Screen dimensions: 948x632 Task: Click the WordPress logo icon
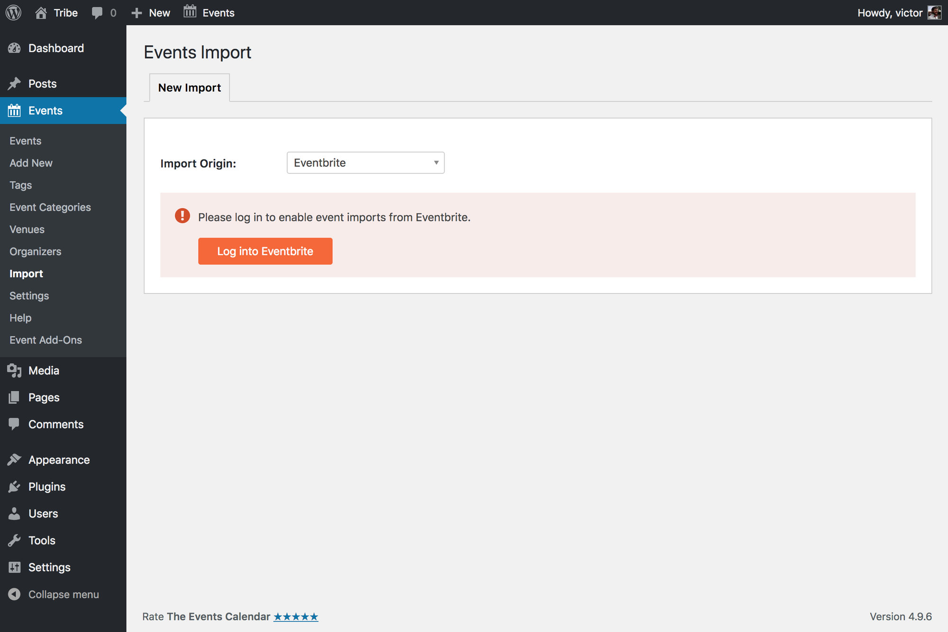coord(14,13)
